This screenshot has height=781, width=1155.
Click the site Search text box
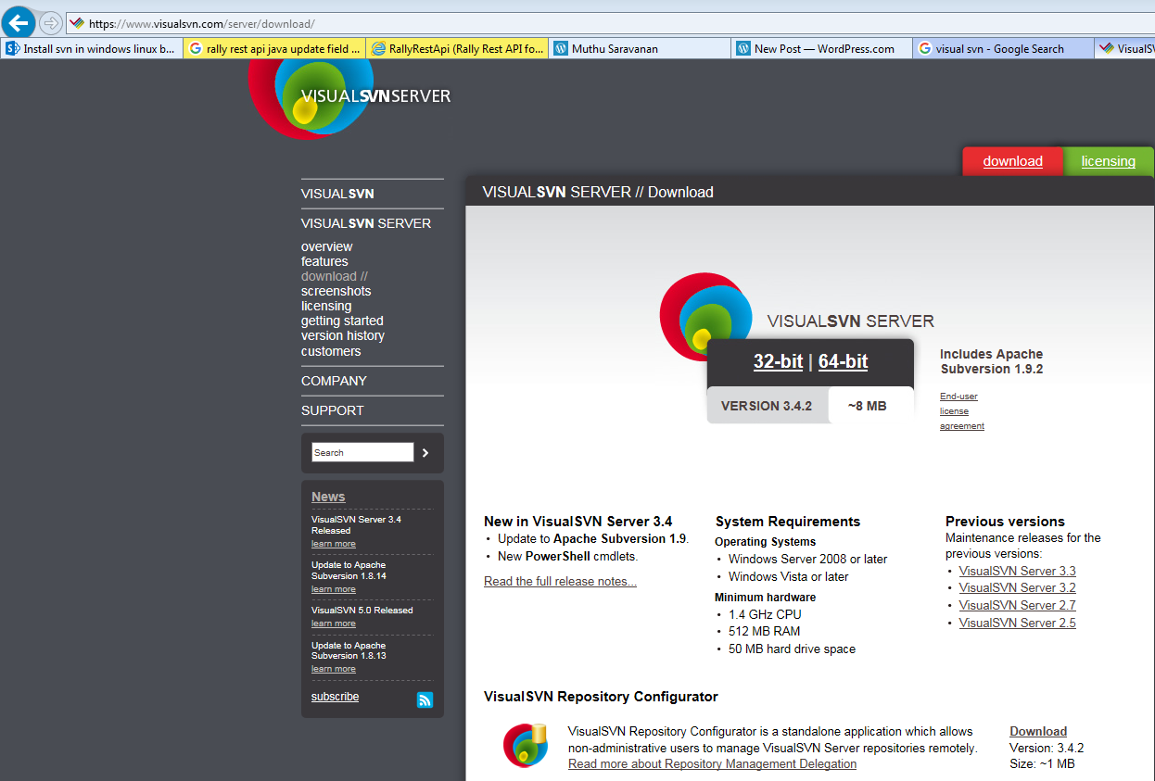tap(362, 452)
